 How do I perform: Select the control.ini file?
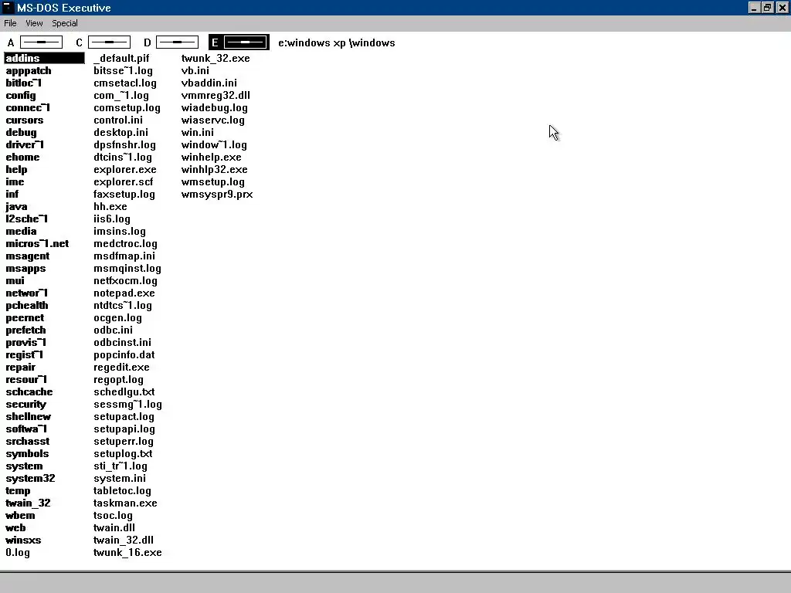coord(118,120)
